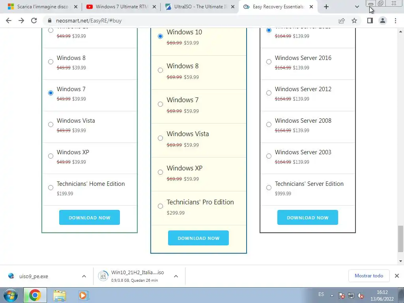404x303 pixels.
Task: Open the browser side panel
Action: coord(370,21)
